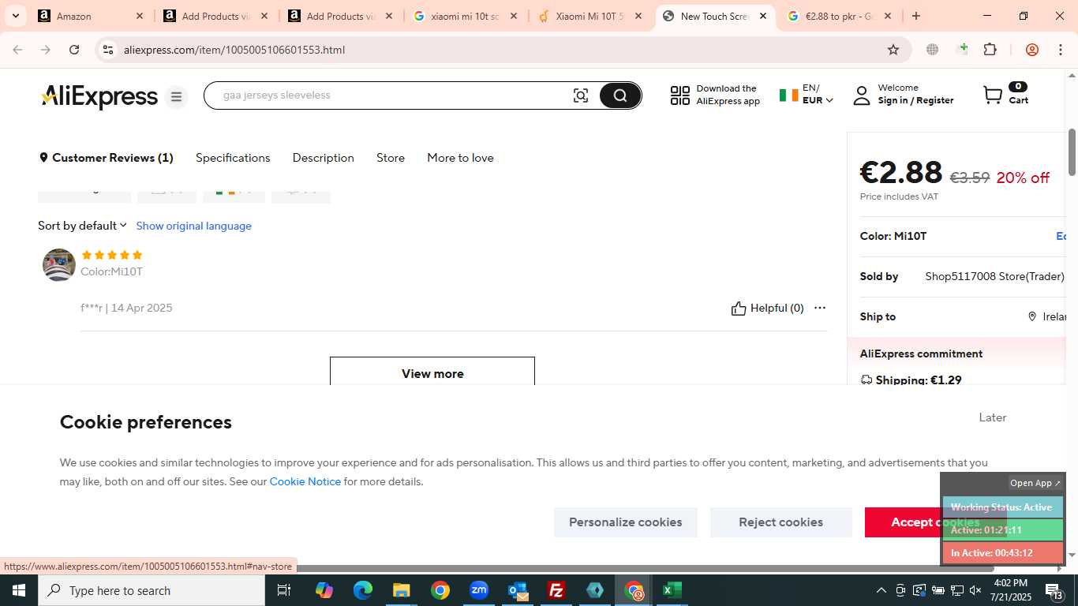1078x606 pixels.
Task: Open a new browser tab
Action: (915, 16)
